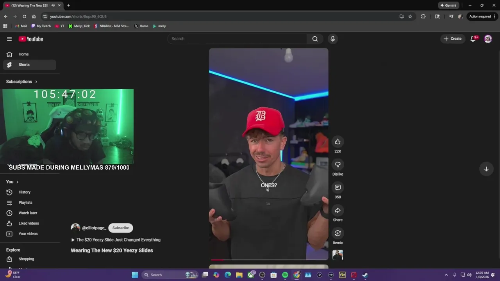Seek on the Short's red progress bar
This screenshot has width=500, height=281.
click(x=269, y=260)
